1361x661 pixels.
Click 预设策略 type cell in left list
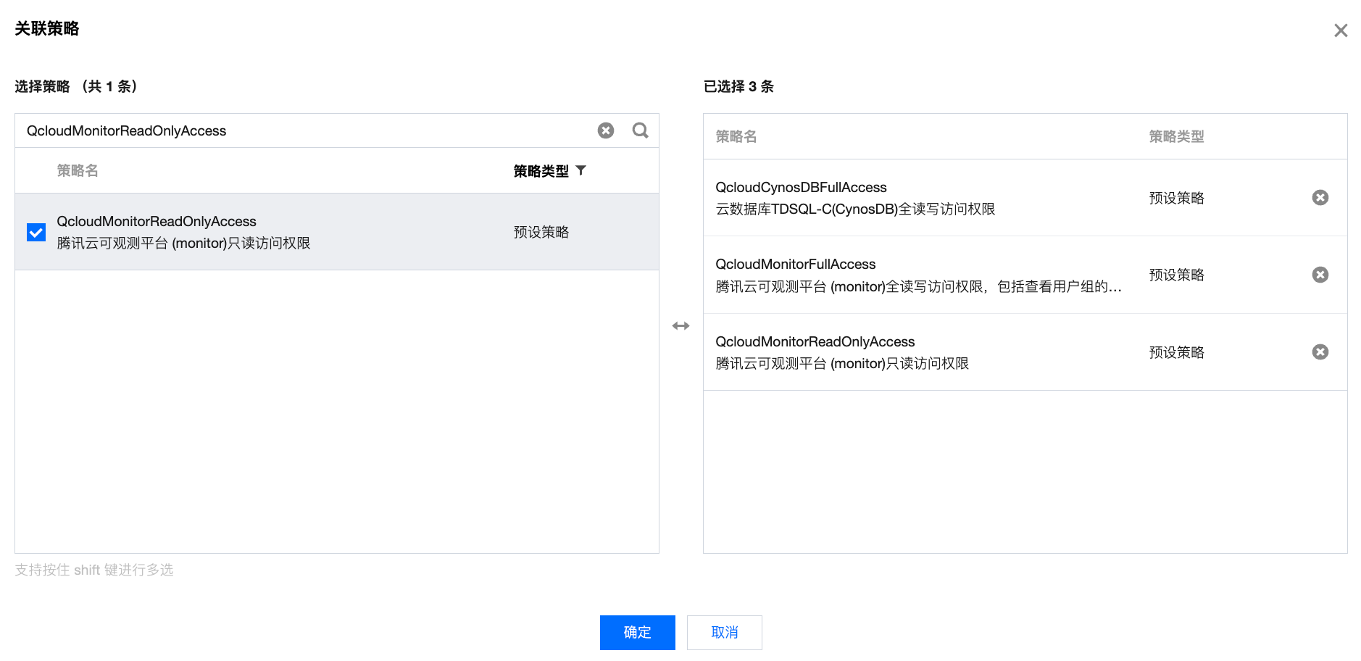pyautogui.click(x=541, y=232)
